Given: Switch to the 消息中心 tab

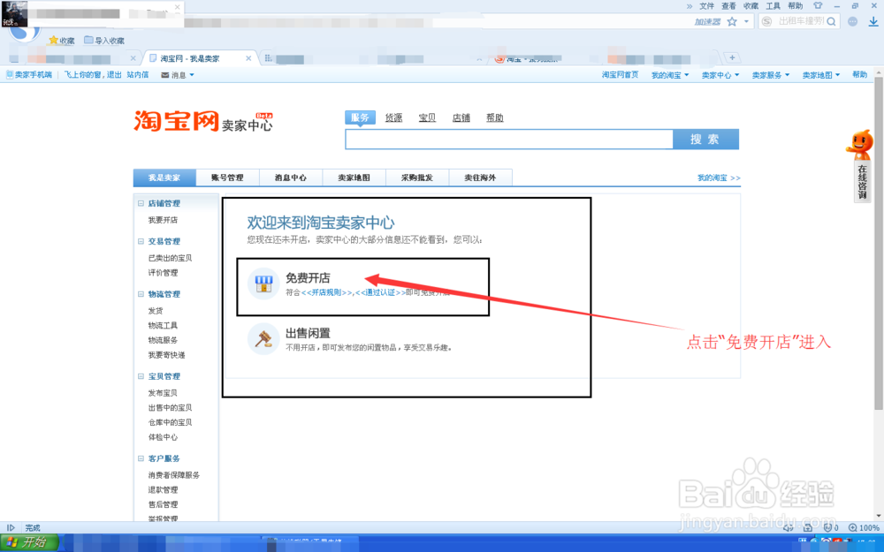Looking at the screenshot, I should [290, 177].
